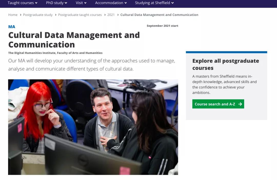This screenshot has width=277, height=180.
Task: Click the chevron beside PhD study
Action: [x=66, y=3]
